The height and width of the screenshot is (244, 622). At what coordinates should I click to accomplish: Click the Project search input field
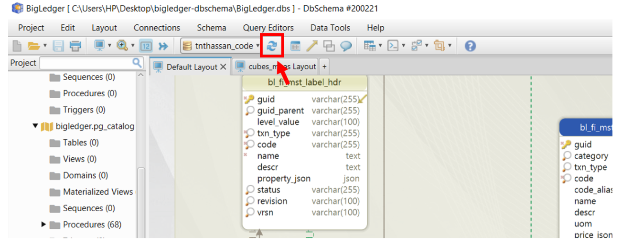click(86, 63)
